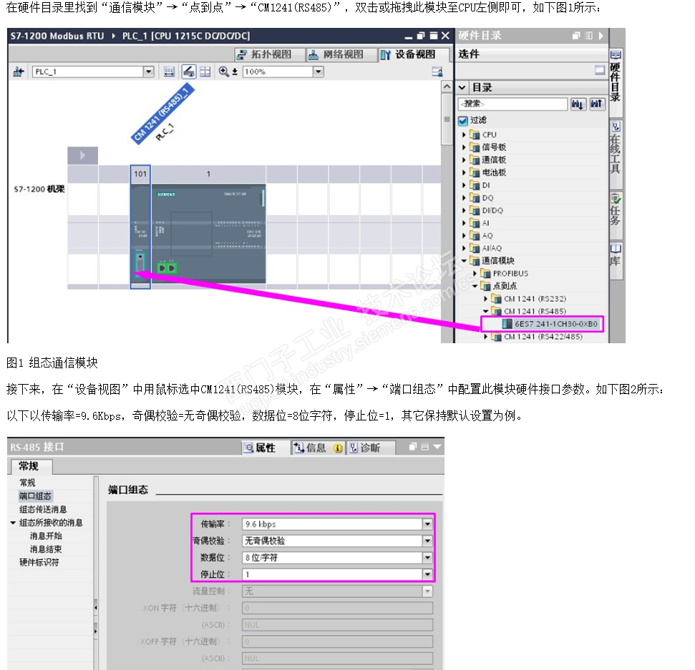Image resolution: width=695 pixels, height=670 pixels.
Task: Collapse the 点到点 folder
Action: coord(475,286)
